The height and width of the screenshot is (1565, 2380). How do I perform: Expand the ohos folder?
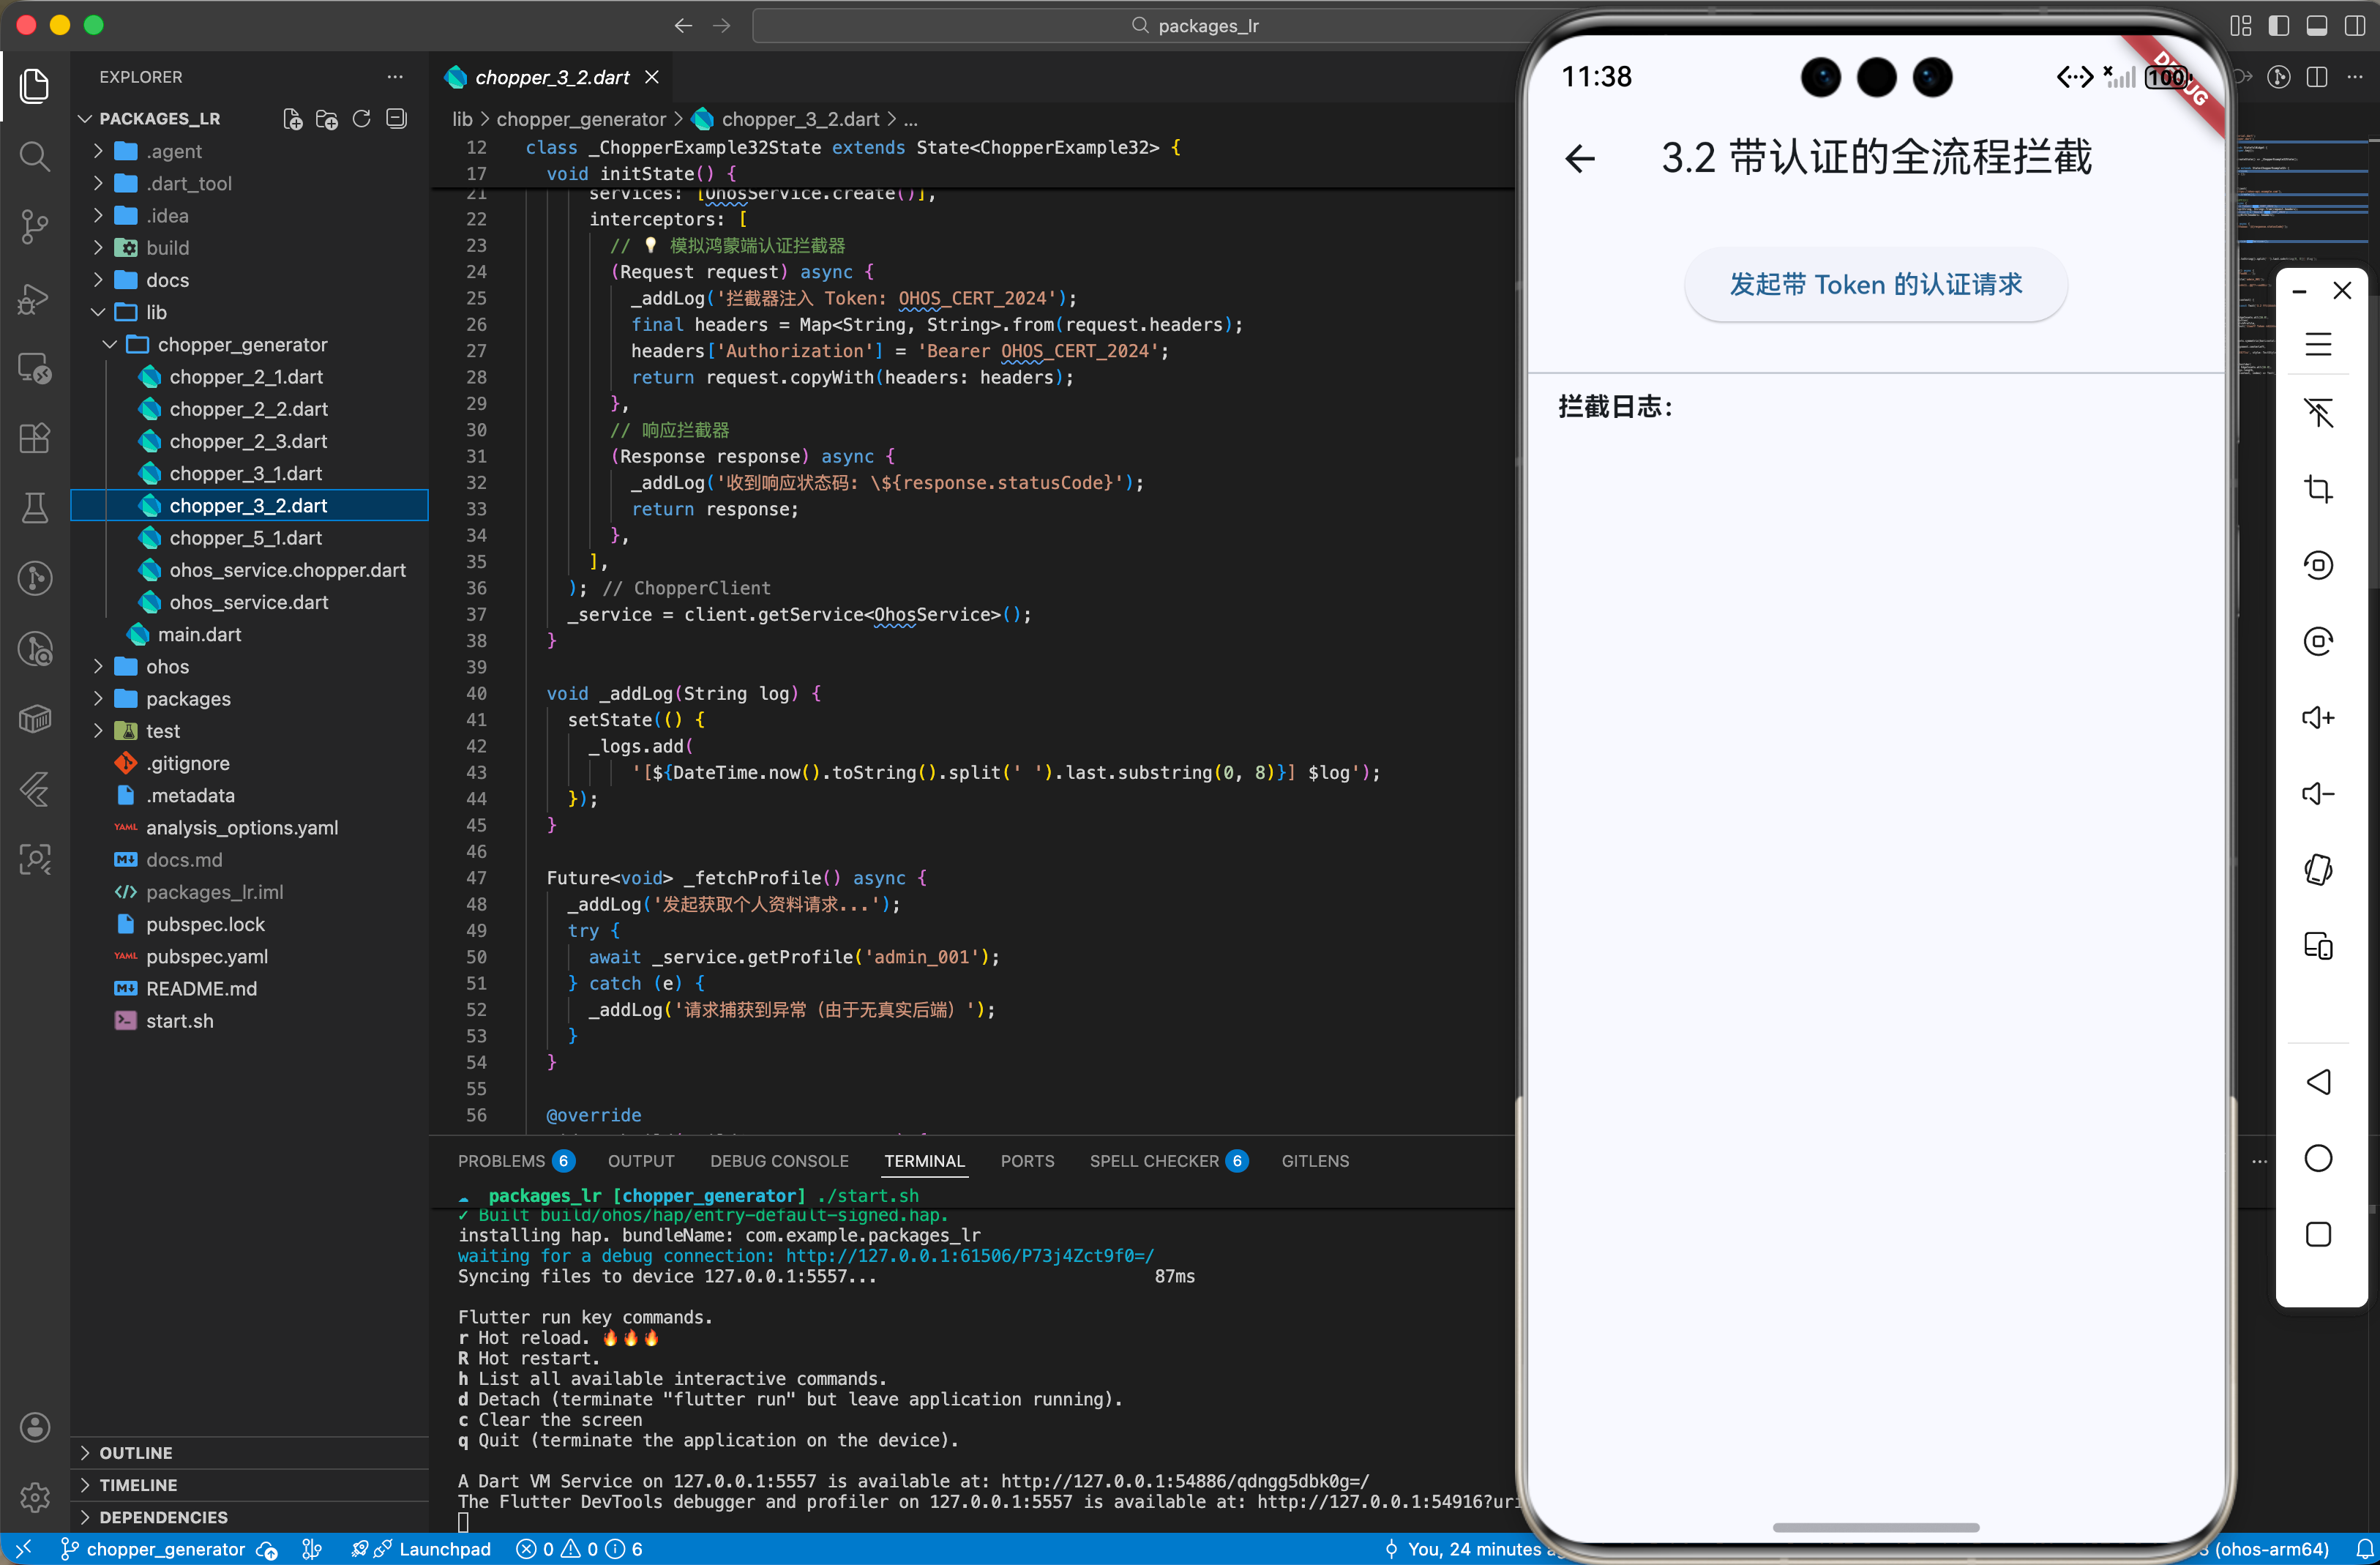(167, 667)
